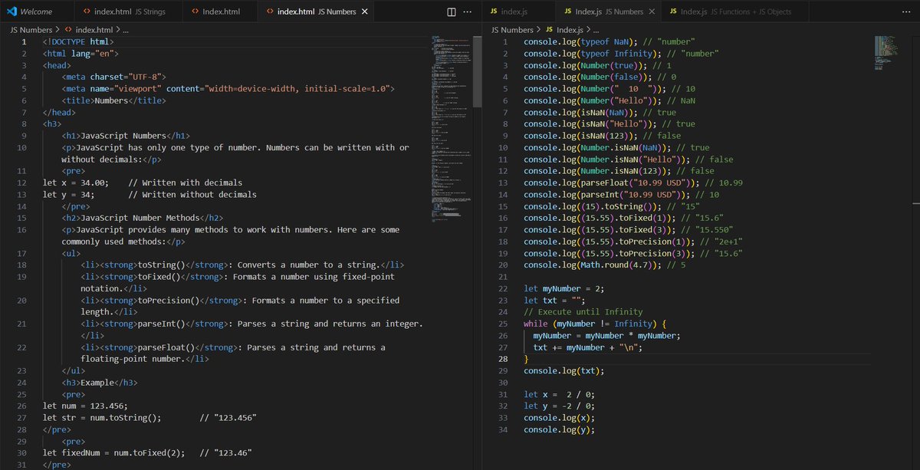Split the left editor to the right

(x=451, y=12)
